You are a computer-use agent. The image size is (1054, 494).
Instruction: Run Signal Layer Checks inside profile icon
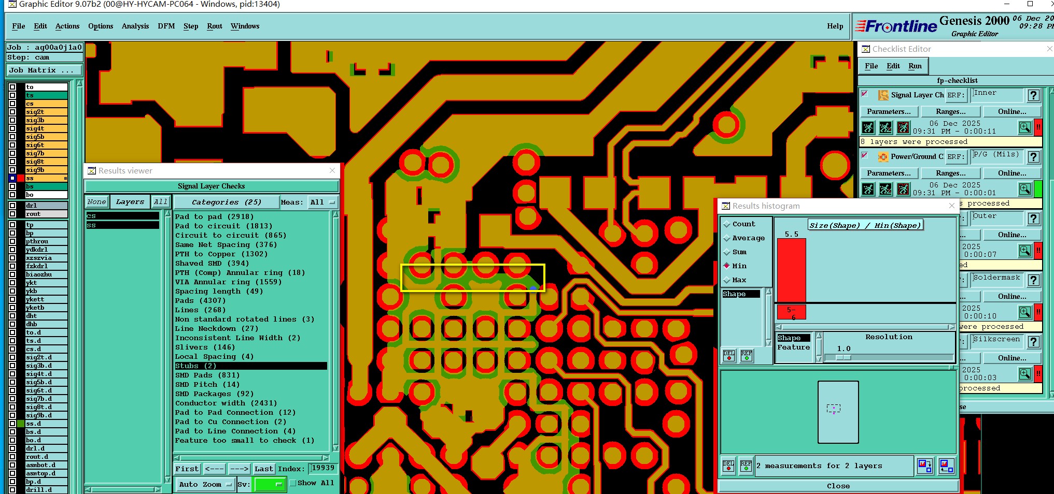pos(886,127)
